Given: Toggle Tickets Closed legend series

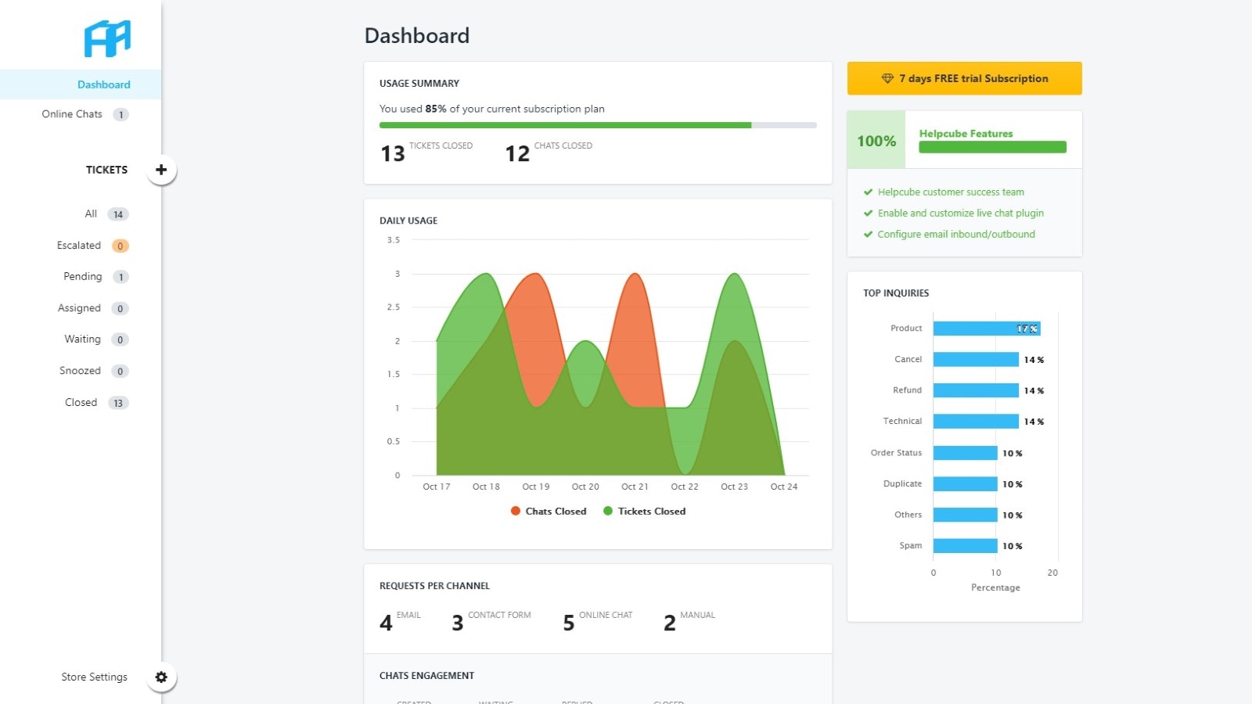Looking at the screenshot, I should (x=644, y=511).
